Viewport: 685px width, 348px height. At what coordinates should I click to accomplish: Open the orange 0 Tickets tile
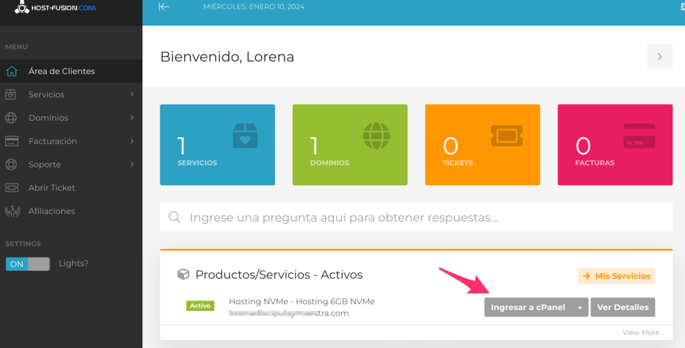[x=482, y=145]
